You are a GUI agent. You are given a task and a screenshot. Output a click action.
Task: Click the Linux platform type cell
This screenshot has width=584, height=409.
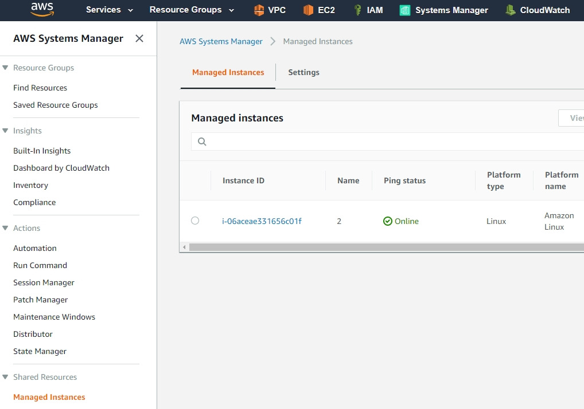(496, 221)
